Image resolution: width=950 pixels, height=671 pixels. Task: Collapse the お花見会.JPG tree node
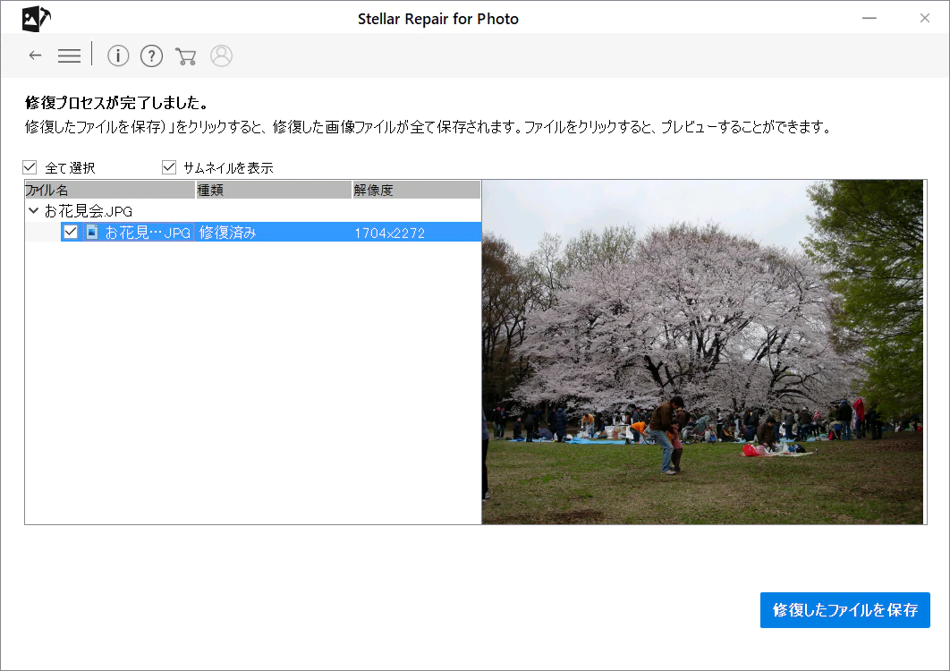click(x=34, y=211)
